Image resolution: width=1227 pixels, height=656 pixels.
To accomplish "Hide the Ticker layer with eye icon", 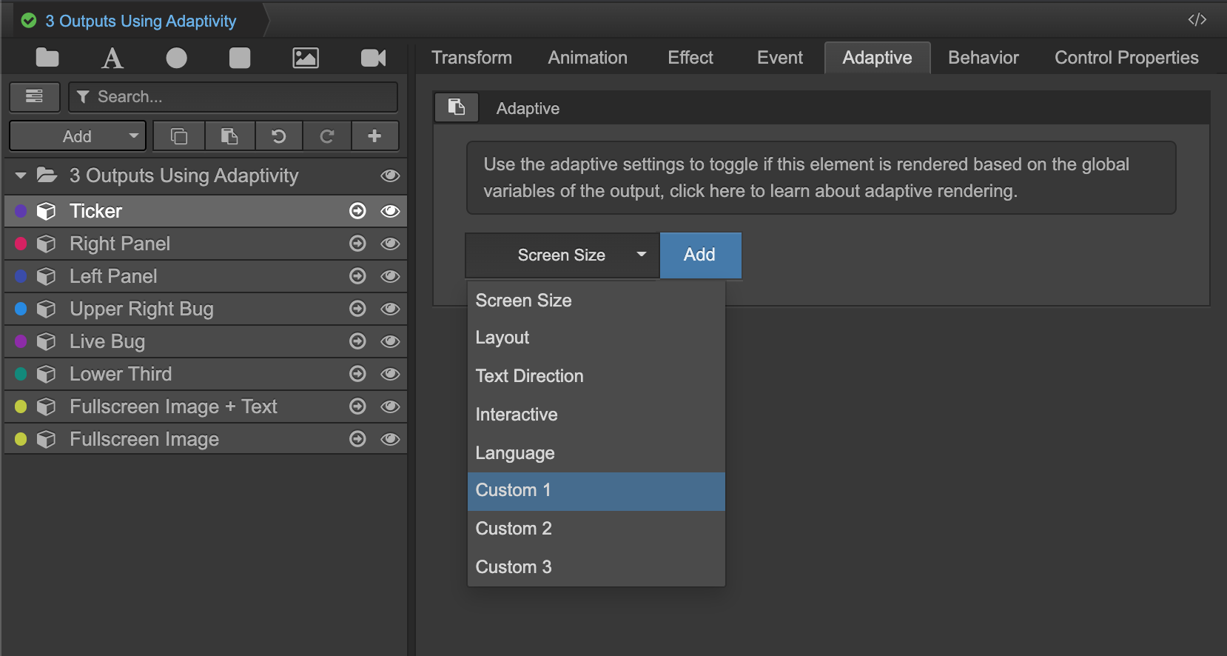I will (x=390, y=211).
